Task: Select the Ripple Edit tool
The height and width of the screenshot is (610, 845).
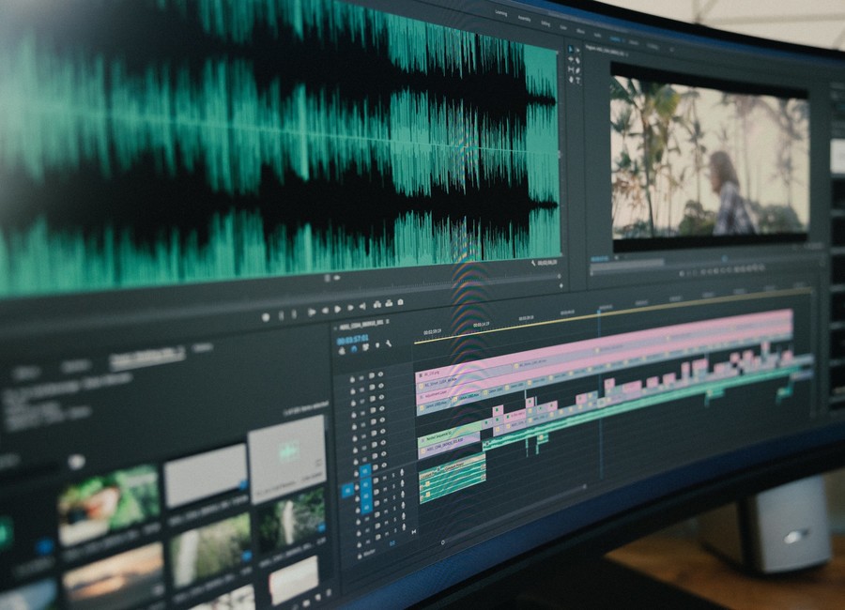Action: pos(571,59)
